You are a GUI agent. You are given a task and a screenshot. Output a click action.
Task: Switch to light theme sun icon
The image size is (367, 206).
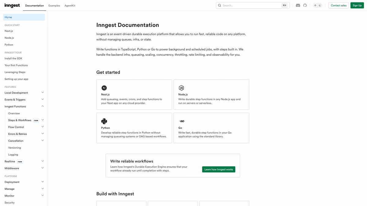coord(315,5)
